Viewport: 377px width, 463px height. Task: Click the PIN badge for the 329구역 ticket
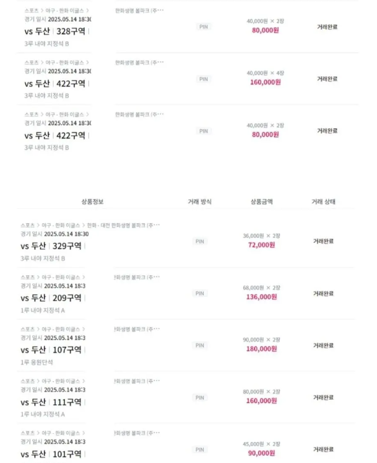[x=200, y=242]
